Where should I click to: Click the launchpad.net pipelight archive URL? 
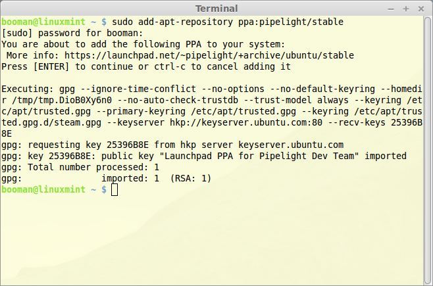209,55
